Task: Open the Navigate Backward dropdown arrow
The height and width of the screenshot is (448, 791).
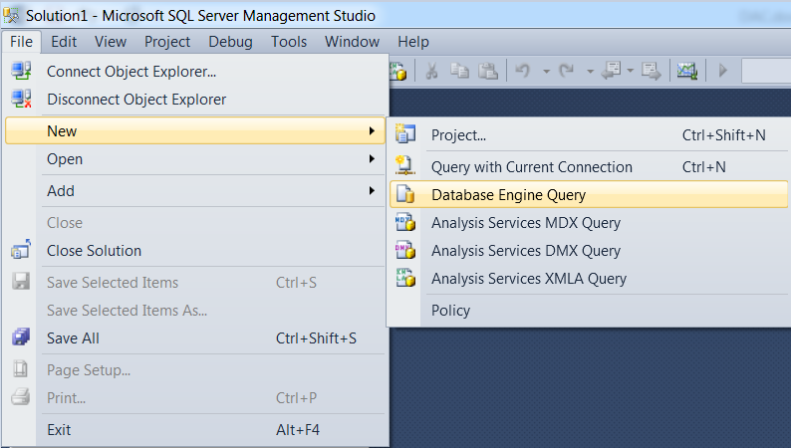Action: (x=630, y=71)
